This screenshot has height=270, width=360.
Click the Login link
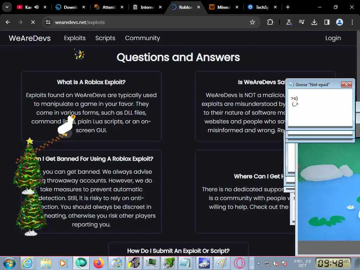[x=333, y=38]
